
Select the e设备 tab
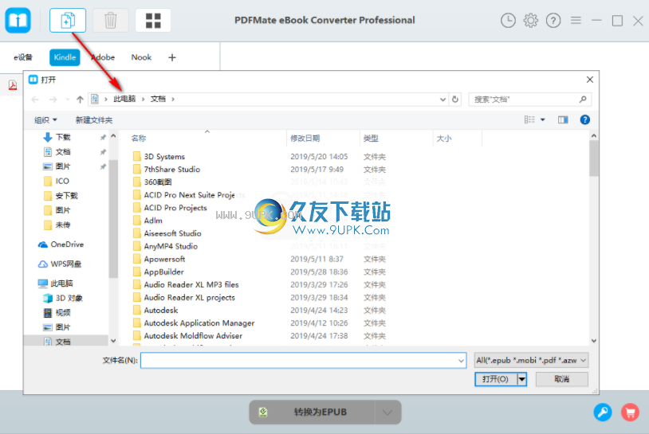click(23, 57)
